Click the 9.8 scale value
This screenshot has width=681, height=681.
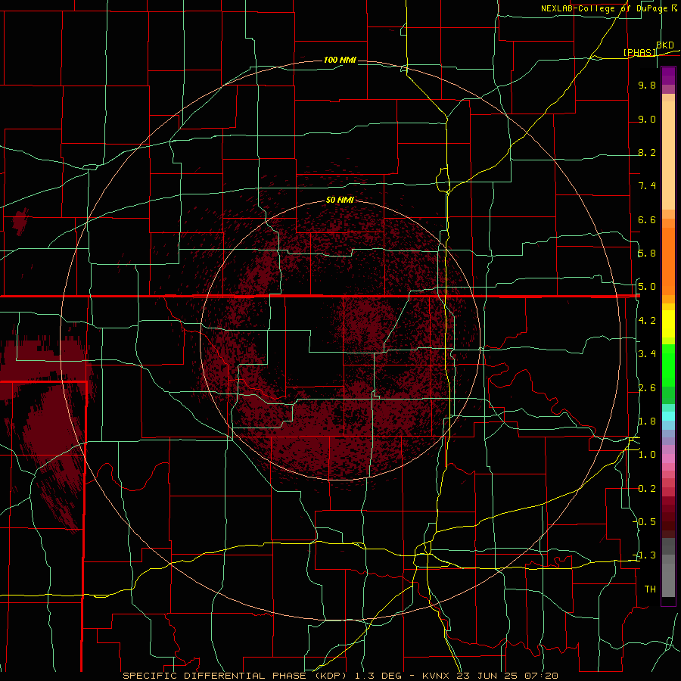tap(647, 86)
